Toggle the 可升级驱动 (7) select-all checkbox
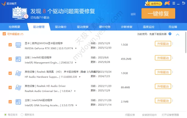 (4, 34)
